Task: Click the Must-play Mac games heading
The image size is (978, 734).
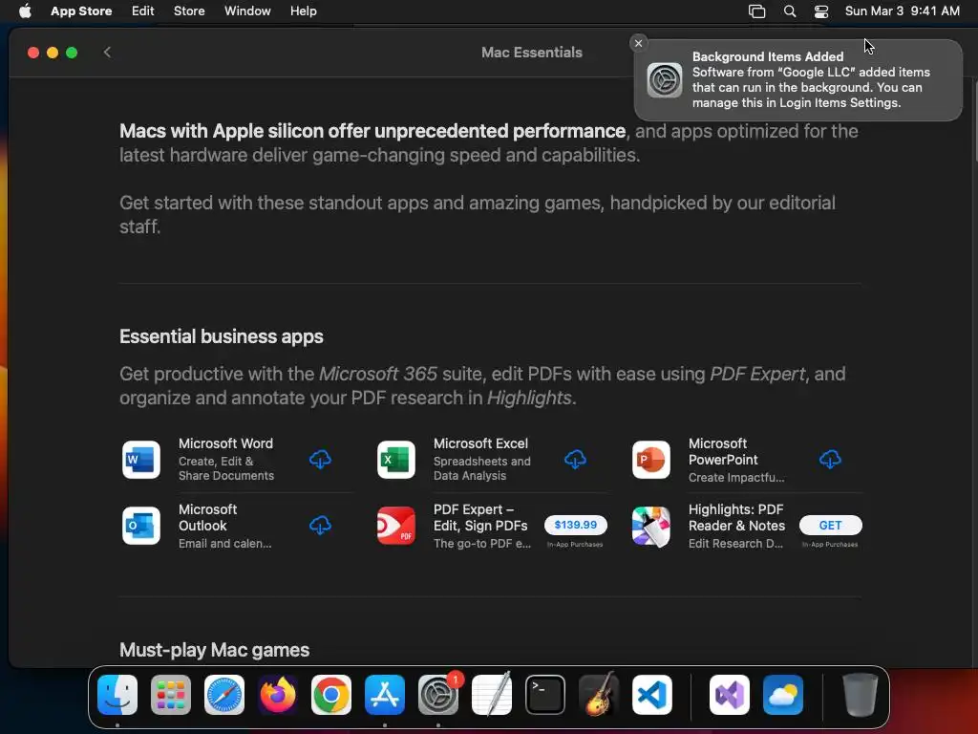Action: pos(215,650)
